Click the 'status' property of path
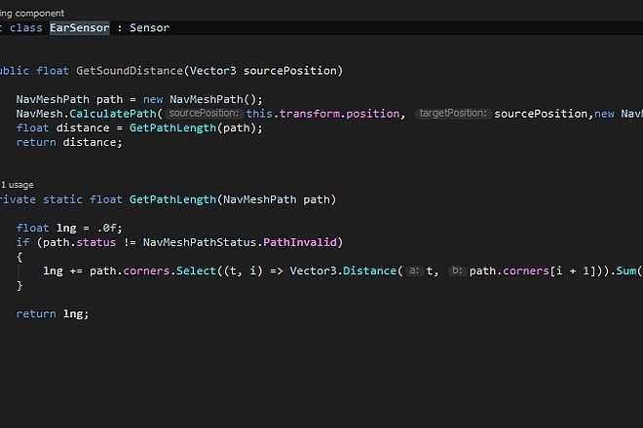Image resolution: width=643 pixels, height=428 pixels. (x=95, y=242)
